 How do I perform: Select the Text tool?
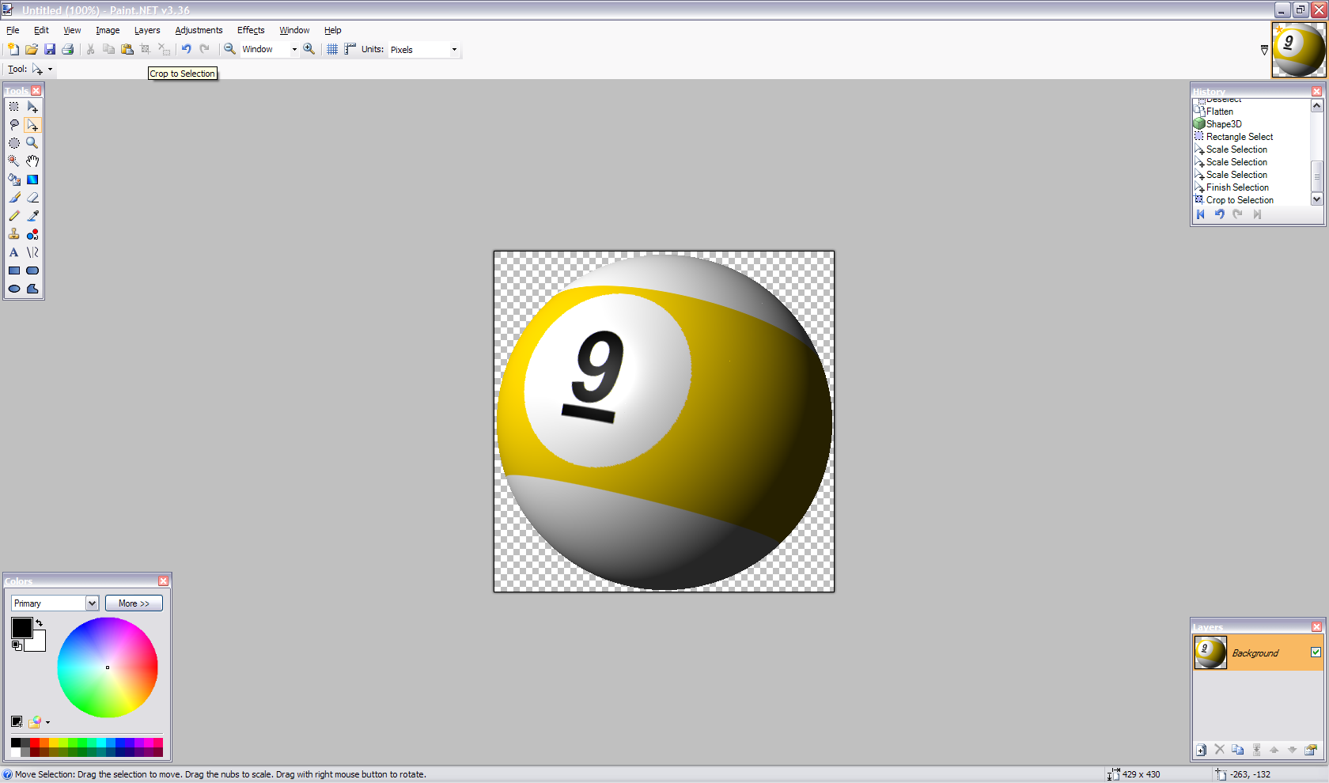coord(13,252)
